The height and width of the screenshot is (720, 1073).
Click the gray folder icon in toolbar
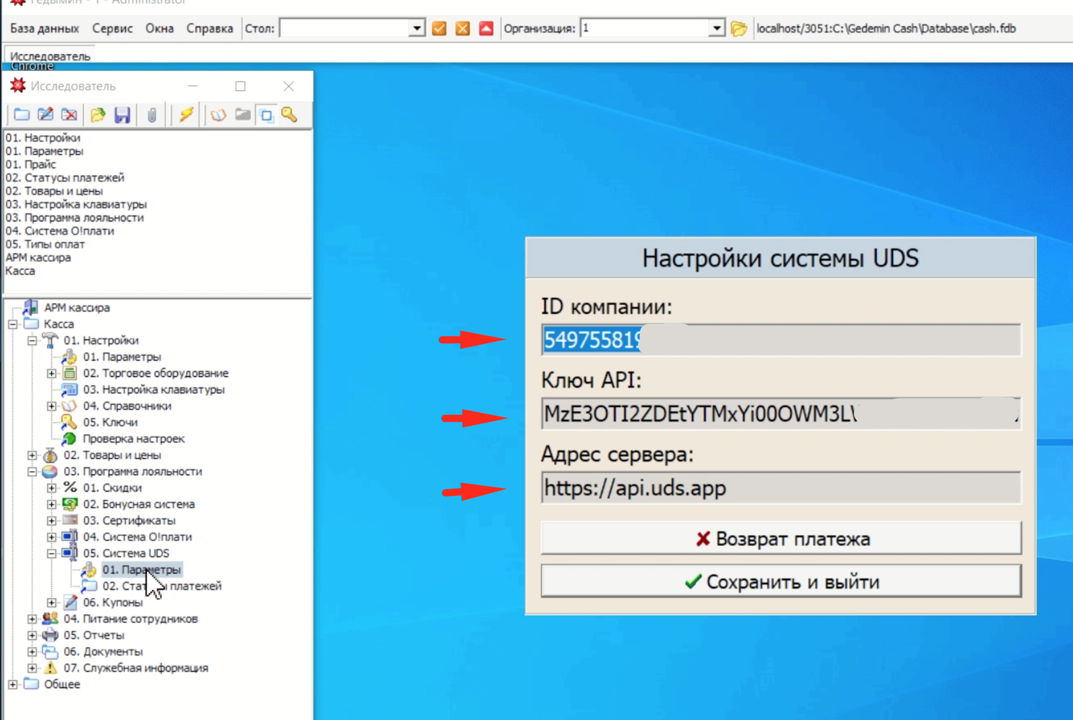coord(243,115)
